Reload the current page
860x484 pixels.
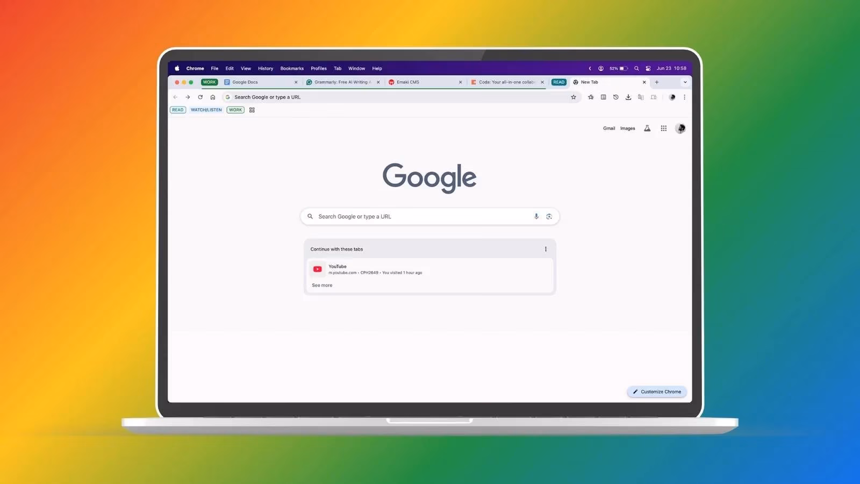pyautogui.click(x=200, y=97)
